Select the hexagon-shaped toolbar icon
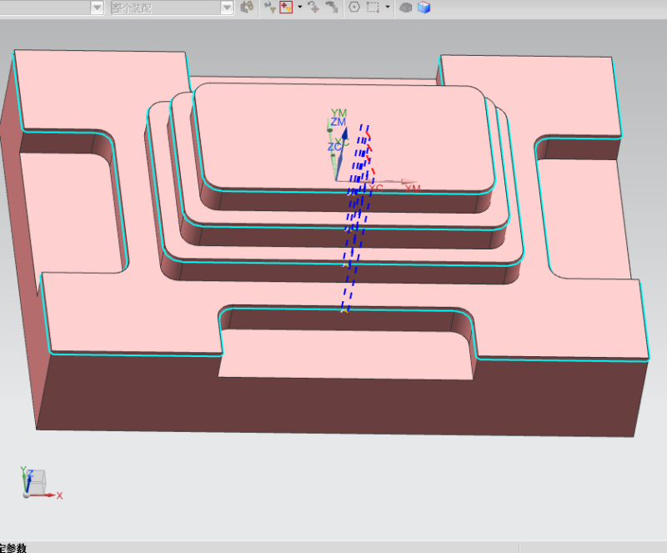The width and height of the screenshot is (667, 553). [x=354, y=8]
